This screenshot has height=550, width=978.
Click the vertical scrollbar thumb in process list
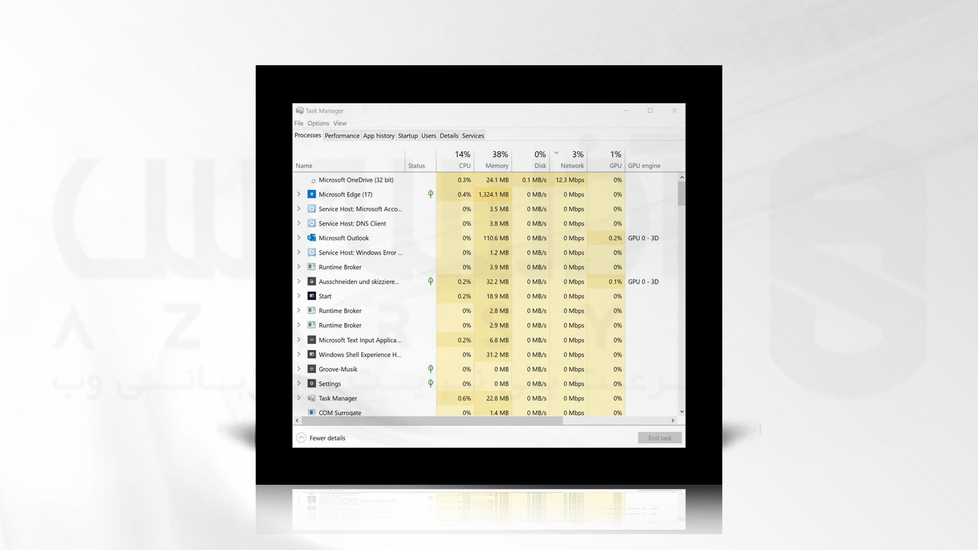click(x=682, y=194)
